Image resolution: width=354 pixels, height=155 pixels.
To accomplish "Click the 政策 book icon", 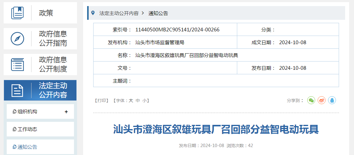I will (x=17, y=13).
